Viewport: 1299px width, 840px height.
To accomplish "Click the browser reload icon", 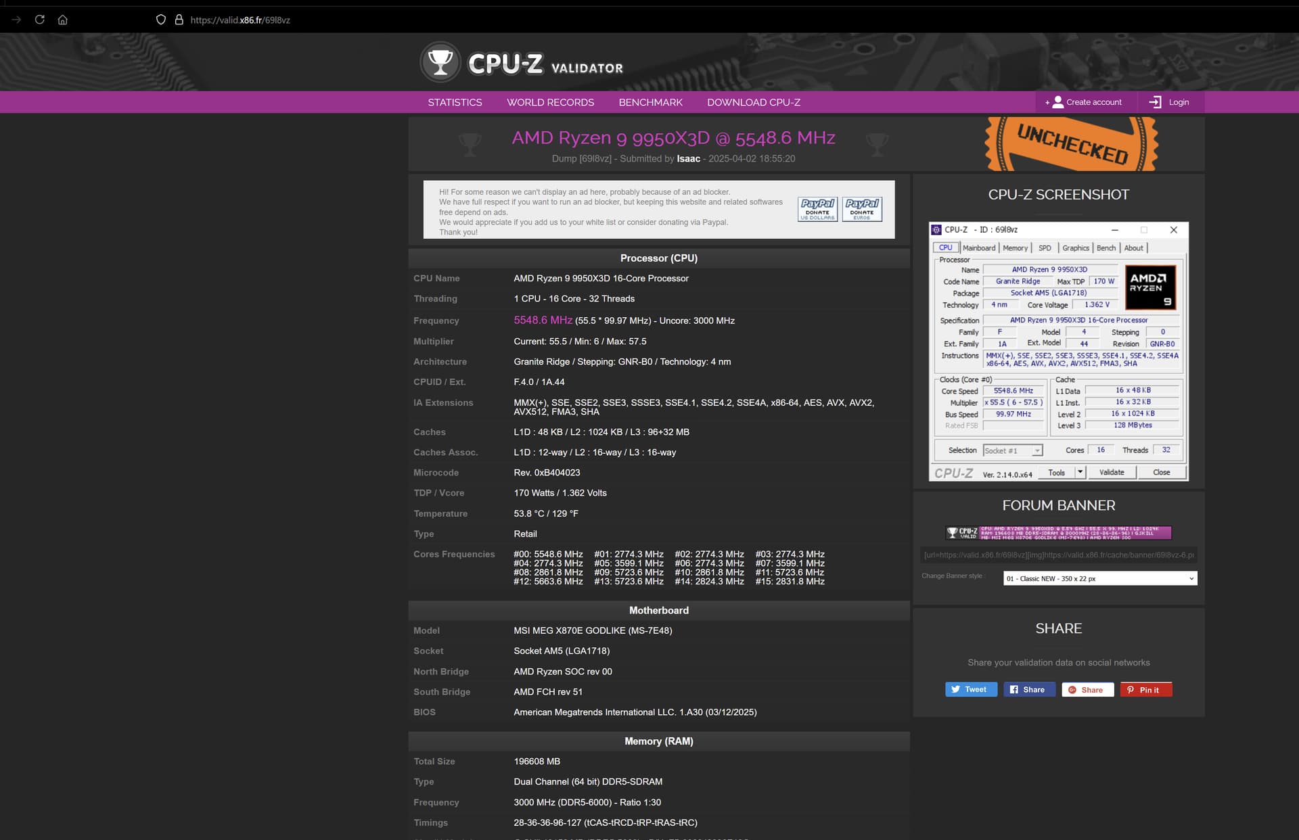I will (x=40, y=20).
